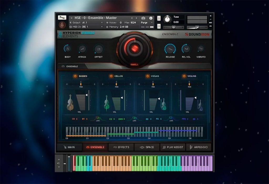Disable the Violins section power button

click(x=184, y=76)
